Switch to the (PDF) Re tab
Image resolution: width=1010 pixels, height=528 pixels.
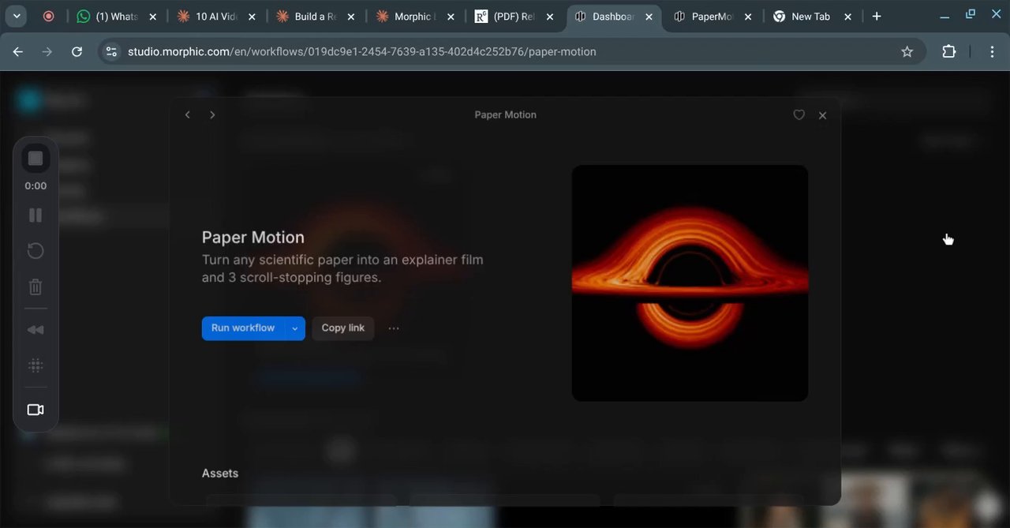[x=513, y=17]
